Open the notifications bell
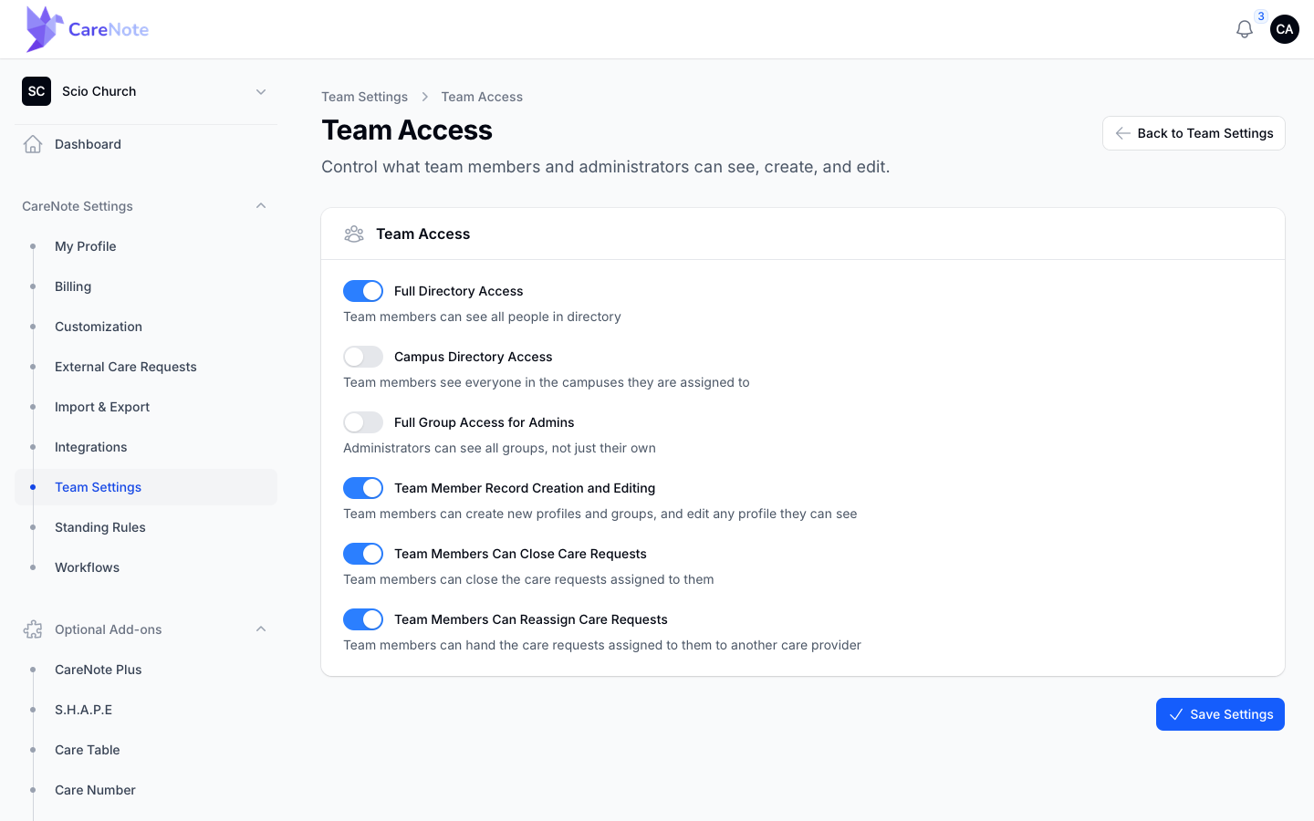This screenshot has width=1314, height=821. (1244, 29)
